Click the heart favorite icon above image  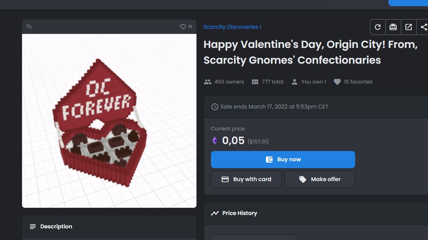click(183, 27)
